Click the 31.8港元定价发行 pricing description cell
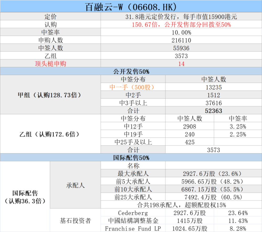Viewport: 262px width, 232px height. (181, 17)
